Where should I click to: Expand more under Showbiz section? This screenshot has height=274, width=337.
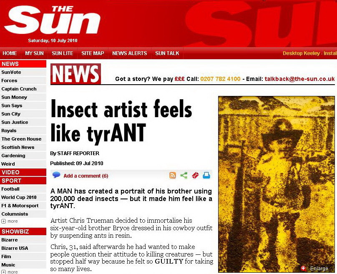(x=10, y=272)
